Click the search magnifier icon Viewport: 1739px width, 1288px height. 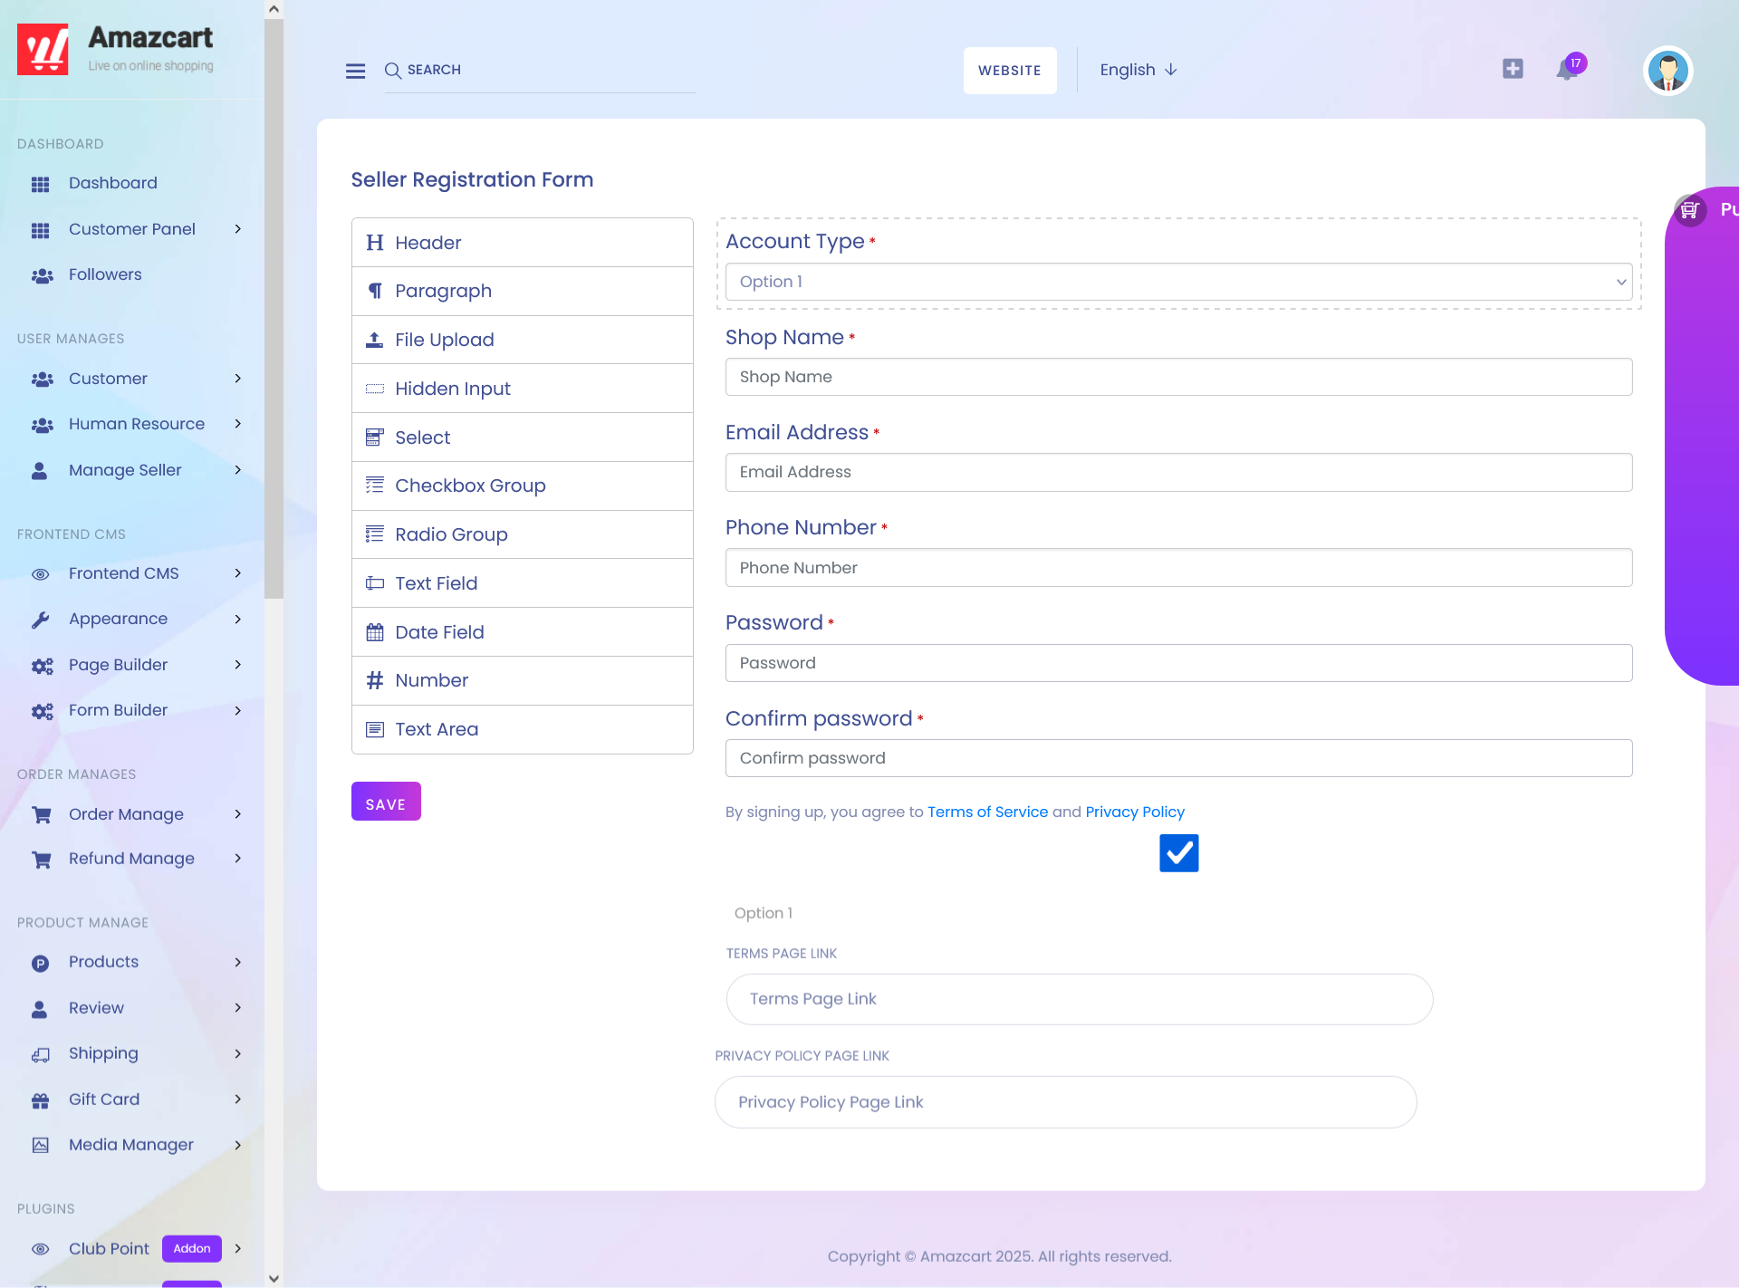point(393,71)
